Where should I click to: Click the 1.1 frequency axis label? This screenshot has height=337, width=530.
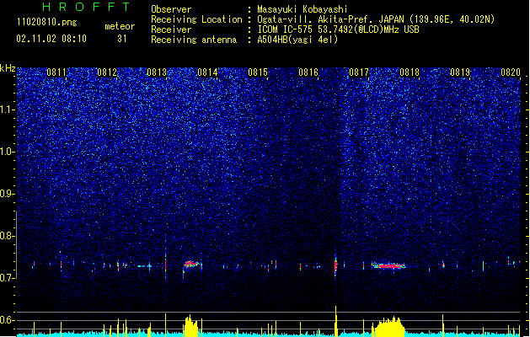coord(7,110)
